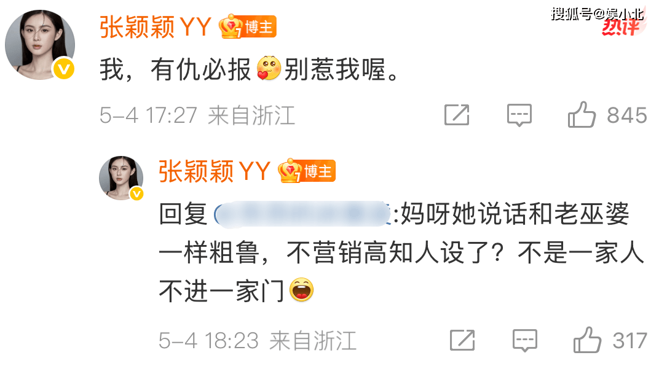The image size is (659, 366).
Task: Open the smaller avatar beside the reply
Action: [x=121, y=178]
